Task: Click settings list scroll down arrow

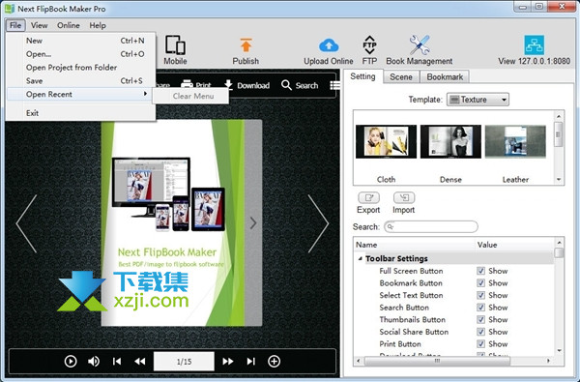Action: [x=559, y=350]
